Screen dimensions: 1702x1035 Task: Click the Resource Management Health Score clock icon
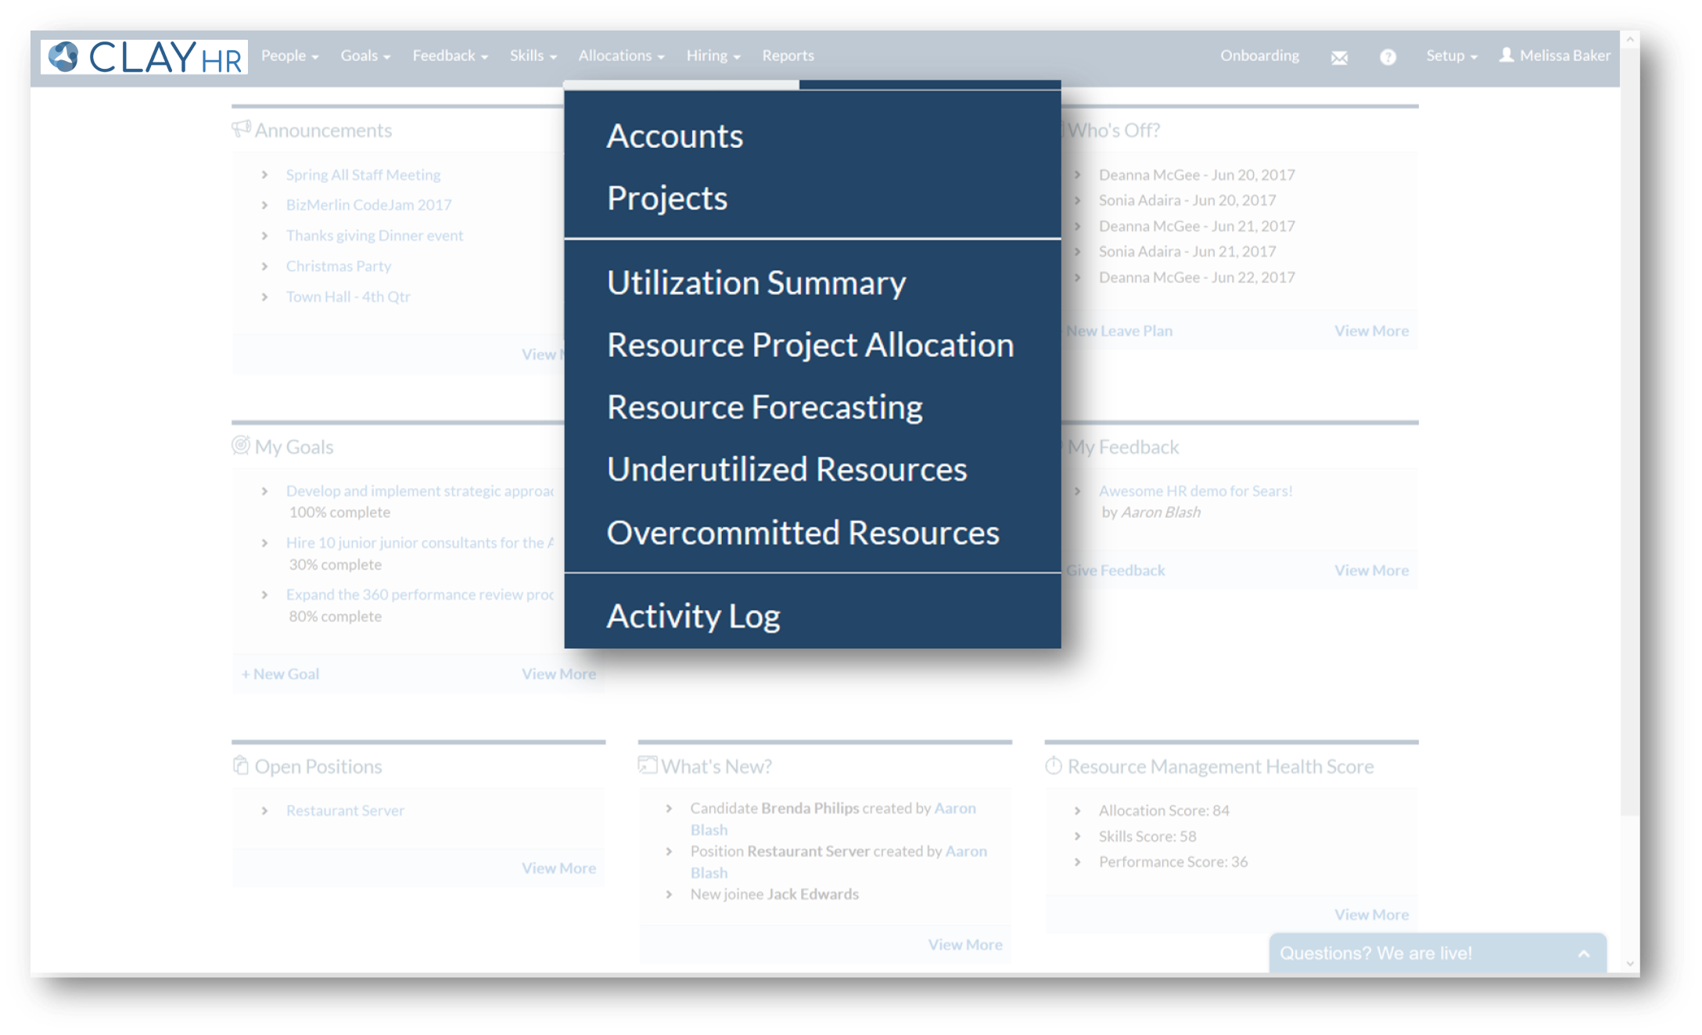click(1054, 765)
